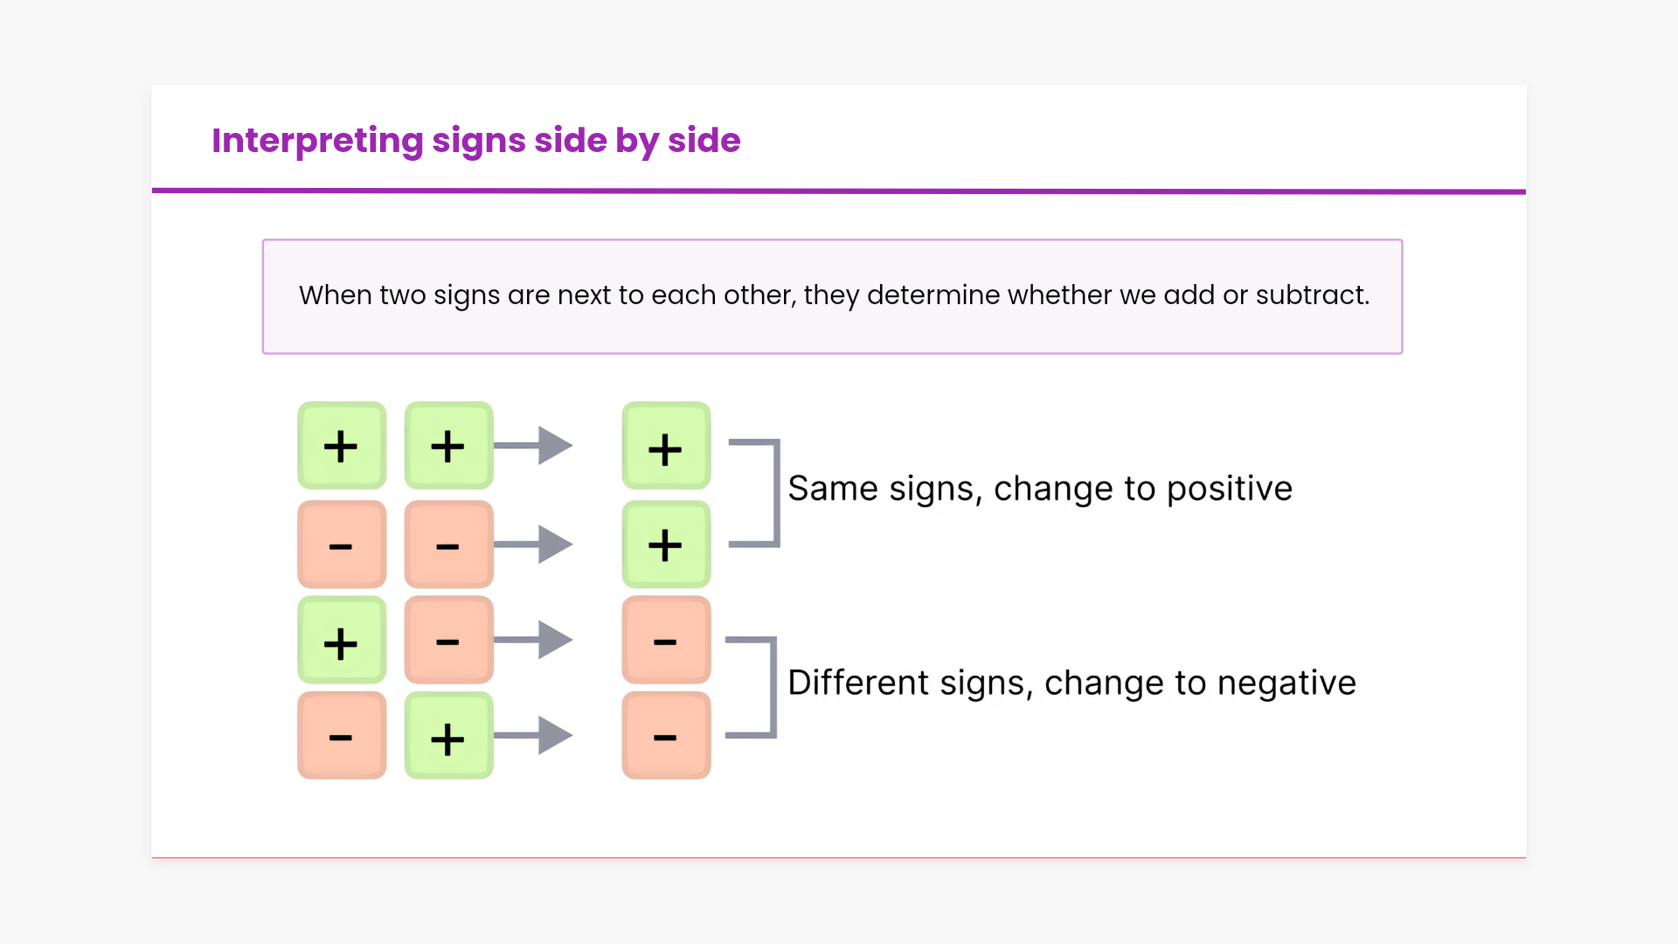1678x944 pixels.
Task: Click the first minus tile in the bottom row
Action: 342,735
